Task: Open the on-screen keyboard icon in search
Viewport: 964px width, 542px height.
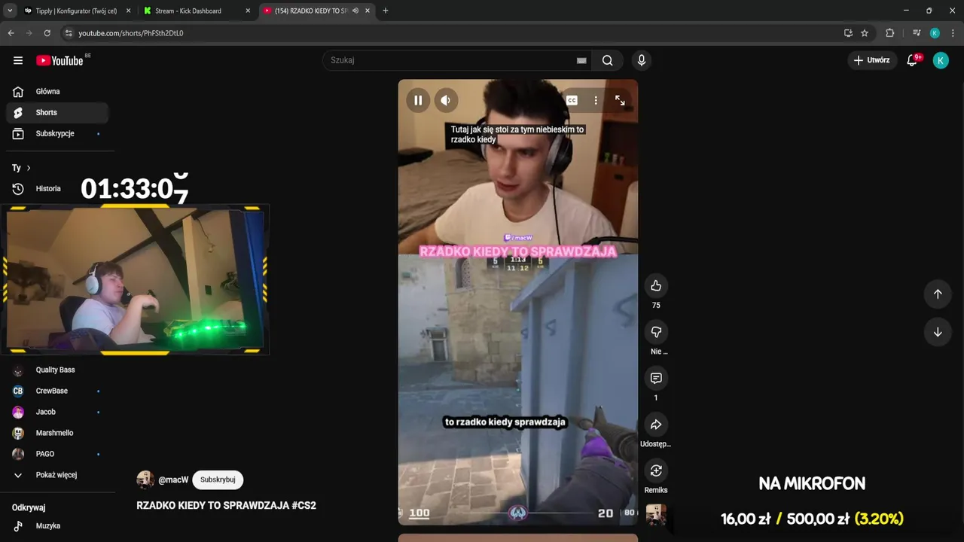Action: pyautogui.click(x=581, y=60)
